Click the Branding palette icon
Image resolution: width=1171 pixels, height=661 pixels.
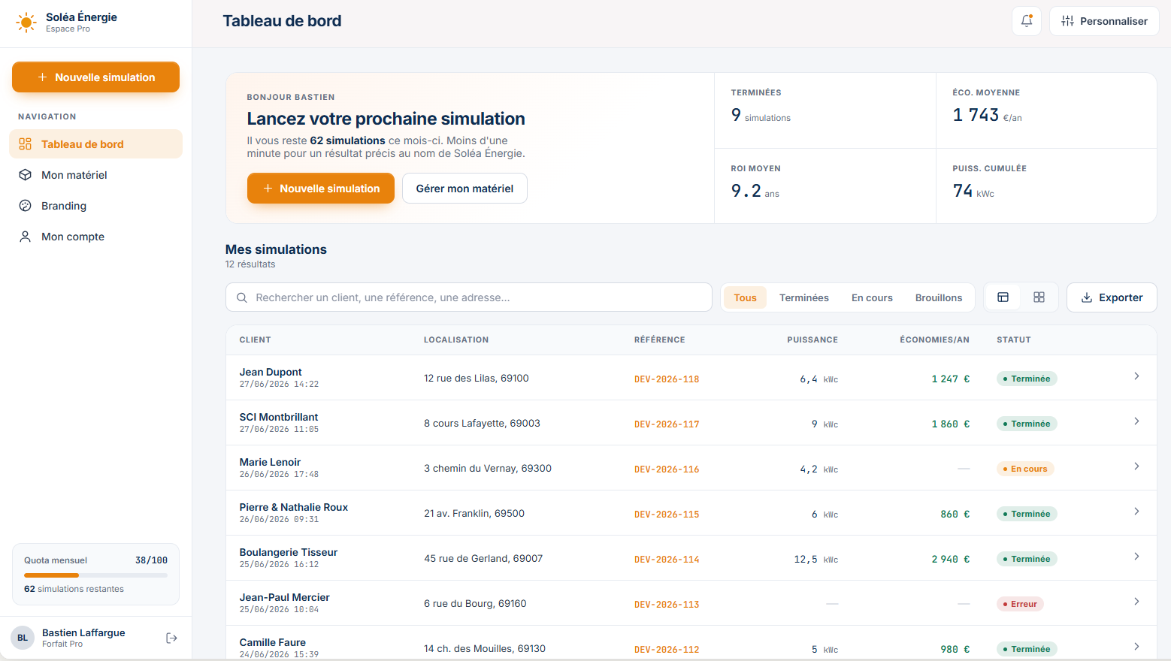tap(26, 206)
